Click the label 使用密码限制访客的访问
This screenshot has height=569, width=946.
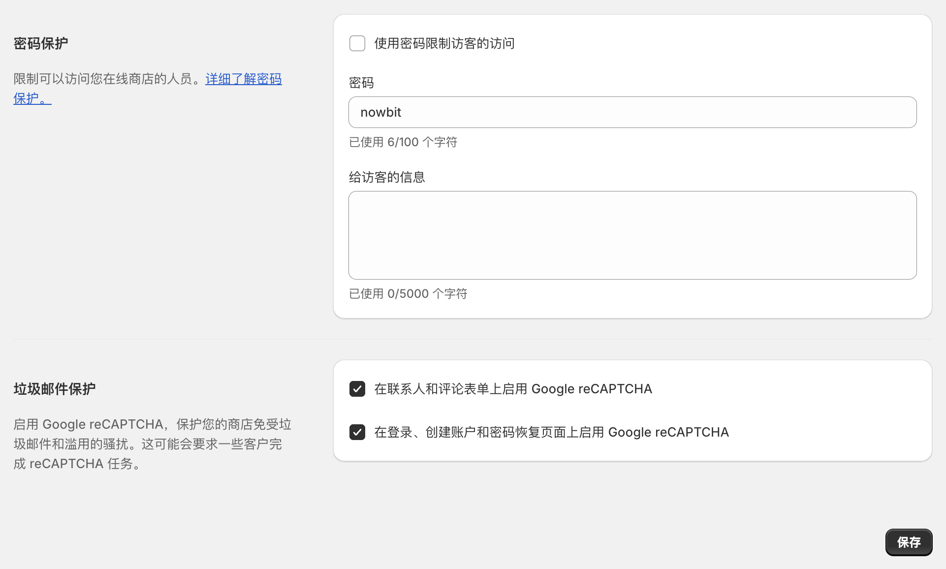point(444,43)
